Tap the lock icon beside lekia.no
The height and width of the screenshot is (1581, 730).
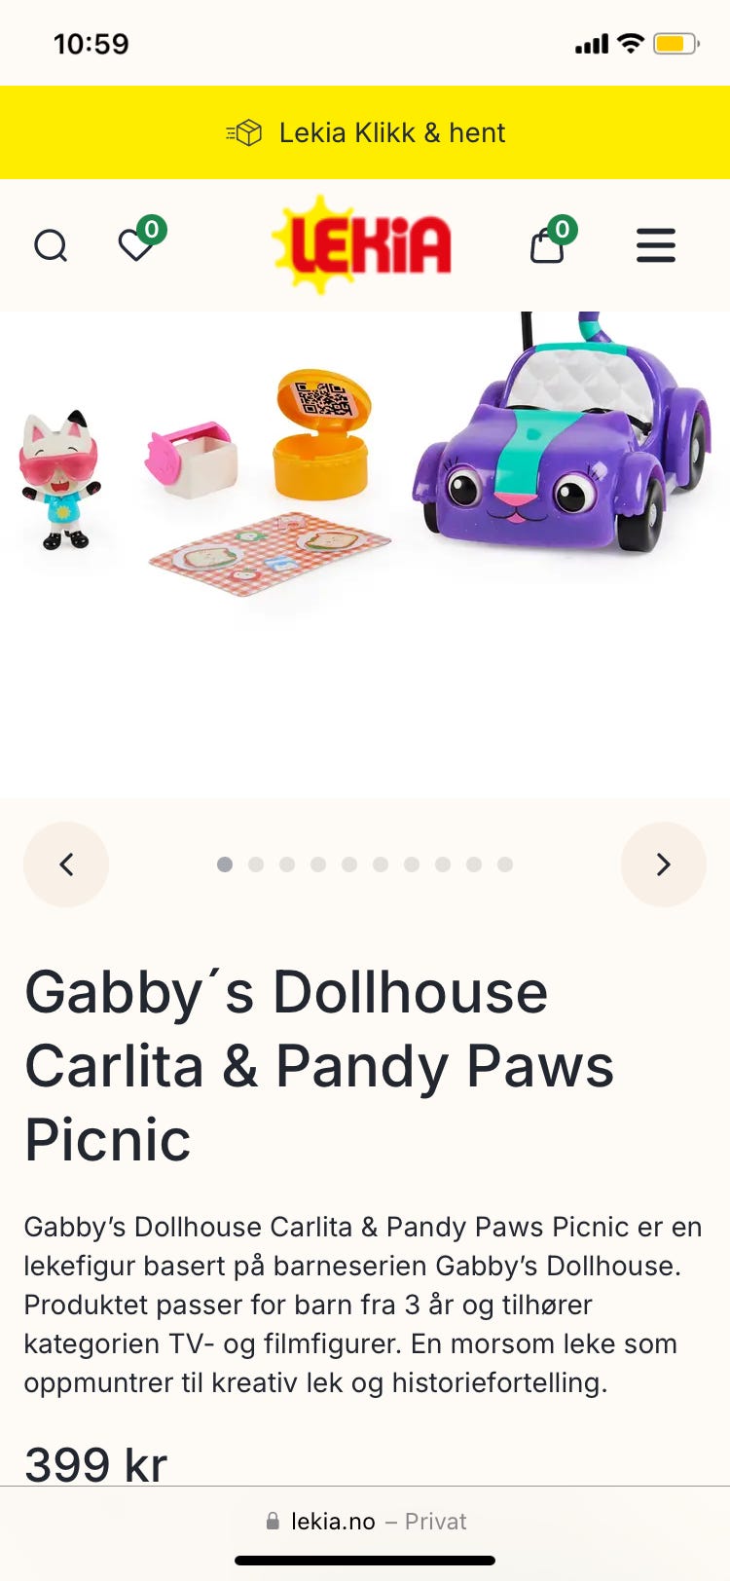(x=273, y=1521)
